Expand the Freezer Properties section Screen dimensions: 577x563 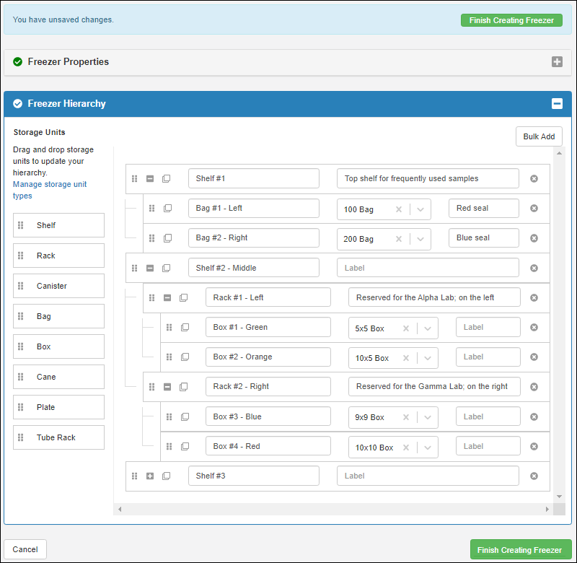tap(557, 62)
